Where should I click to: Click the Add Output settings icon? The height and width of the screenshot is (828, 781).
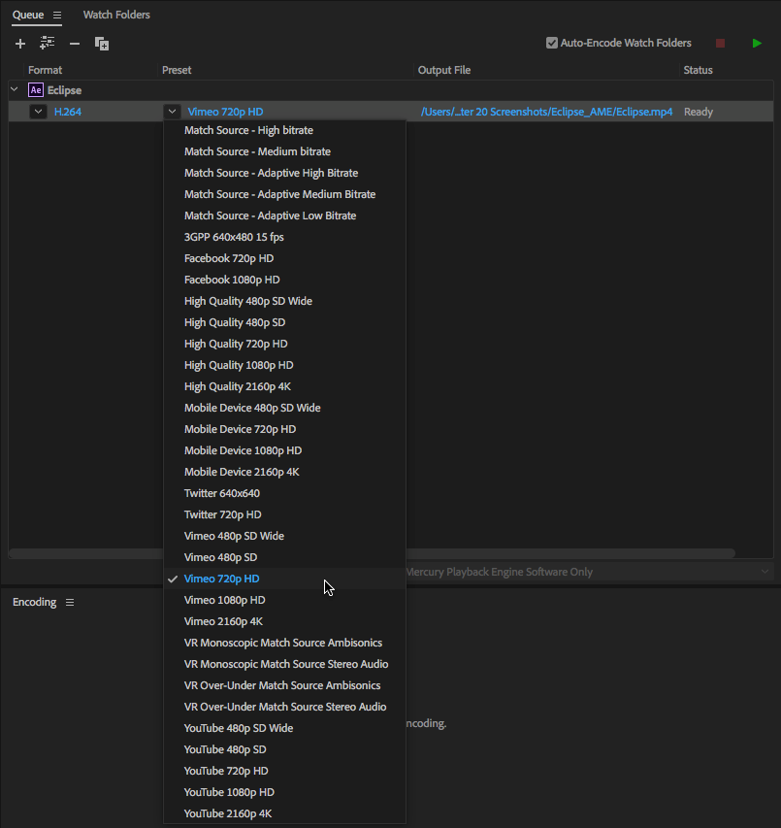47,44
